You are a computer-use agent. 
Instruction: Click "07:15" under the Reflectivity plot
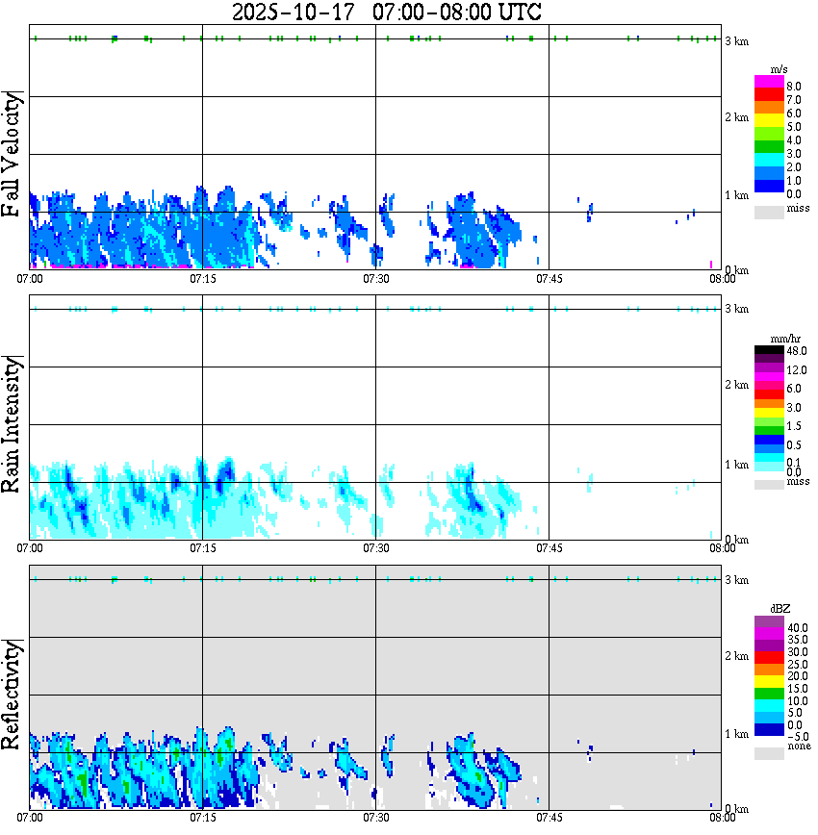click(203, 818)
